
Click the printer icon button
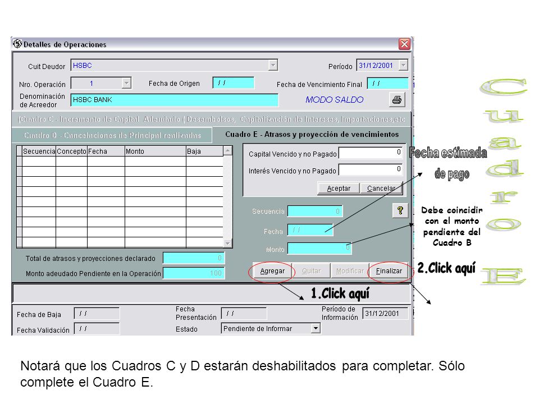coord(397,100)
